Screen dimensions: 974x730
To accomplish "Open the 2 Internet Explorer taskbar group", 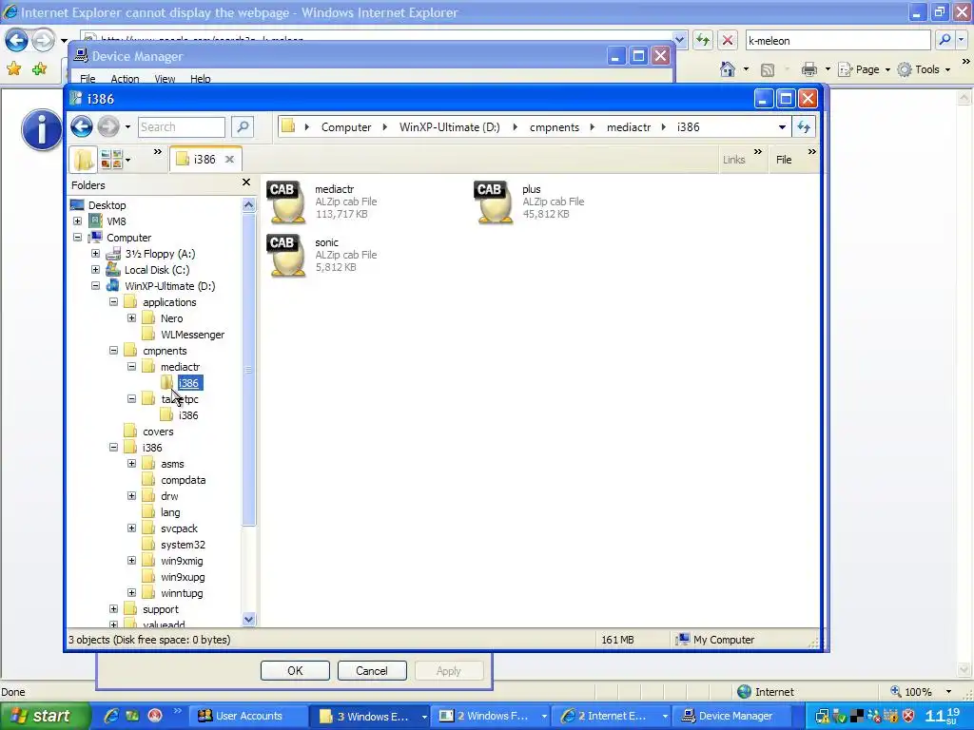I will (612, 716).
